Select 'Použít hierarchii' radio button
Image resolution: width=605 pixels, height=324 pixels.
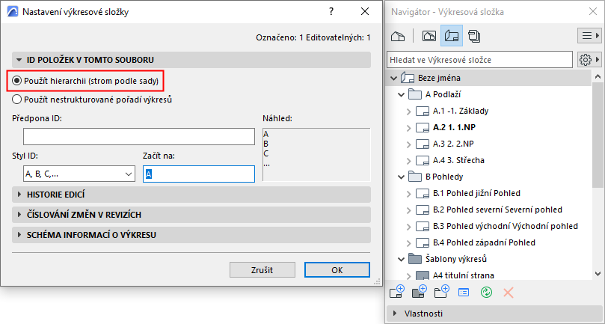pyautogui.click(x=17, y=80)
